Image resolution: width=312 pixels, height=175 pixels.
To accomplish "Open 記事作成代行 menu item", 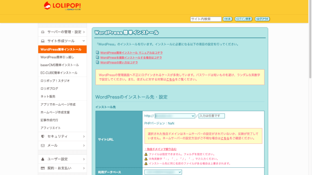I will (x=62, y=120).
